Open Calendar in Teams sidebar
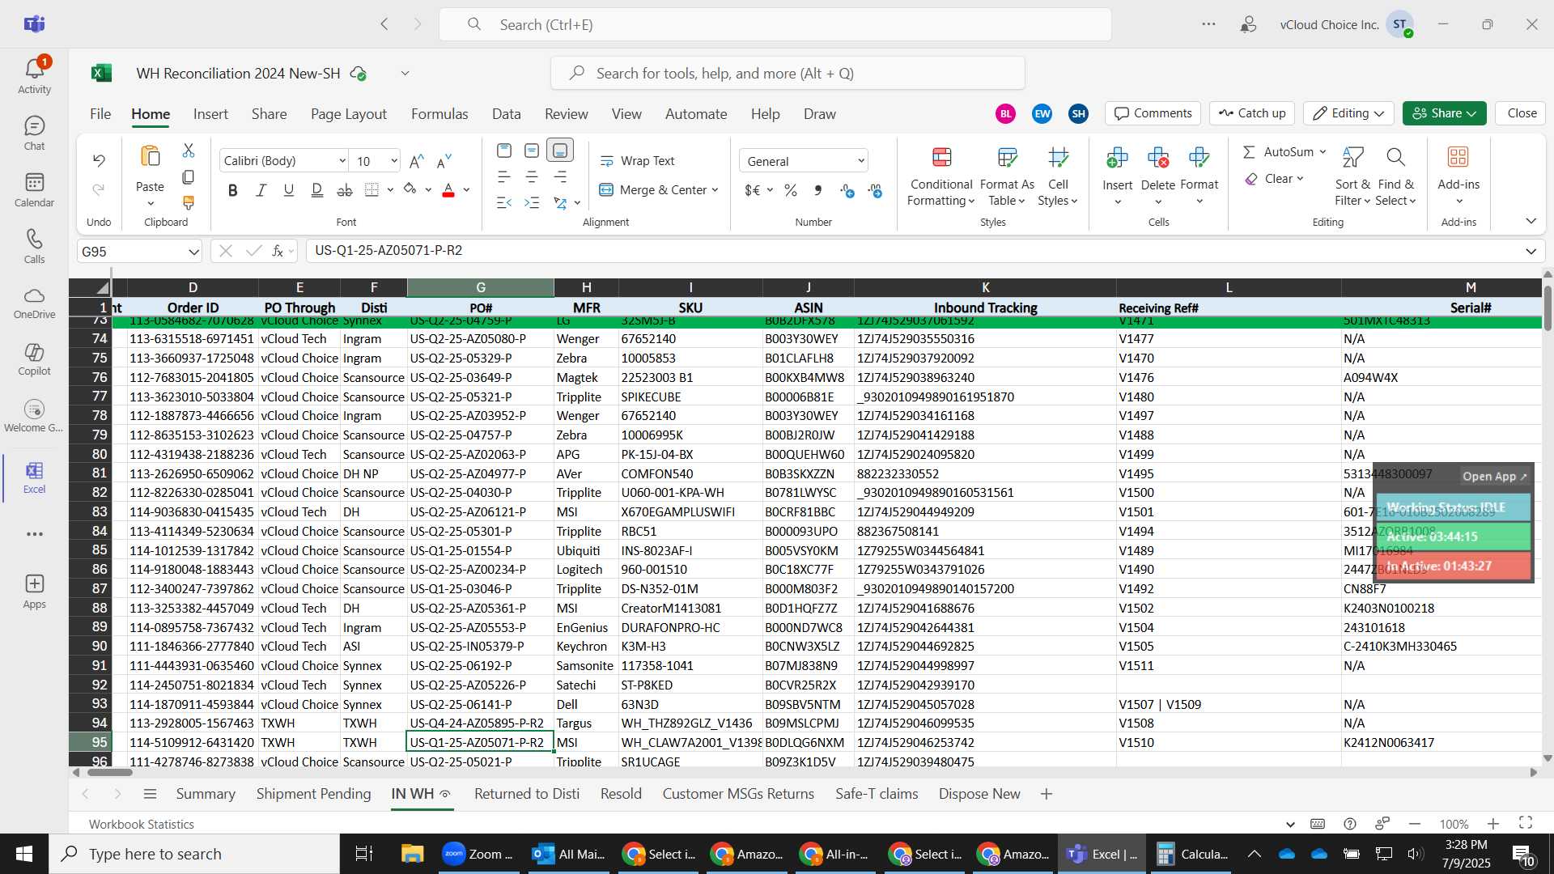The image size is (1554, 874). [34, 190]
